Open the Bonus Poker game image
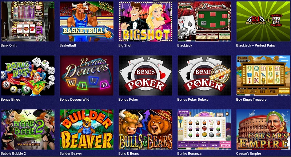Viewport: 291px width, 157px height. click(145, 76)
